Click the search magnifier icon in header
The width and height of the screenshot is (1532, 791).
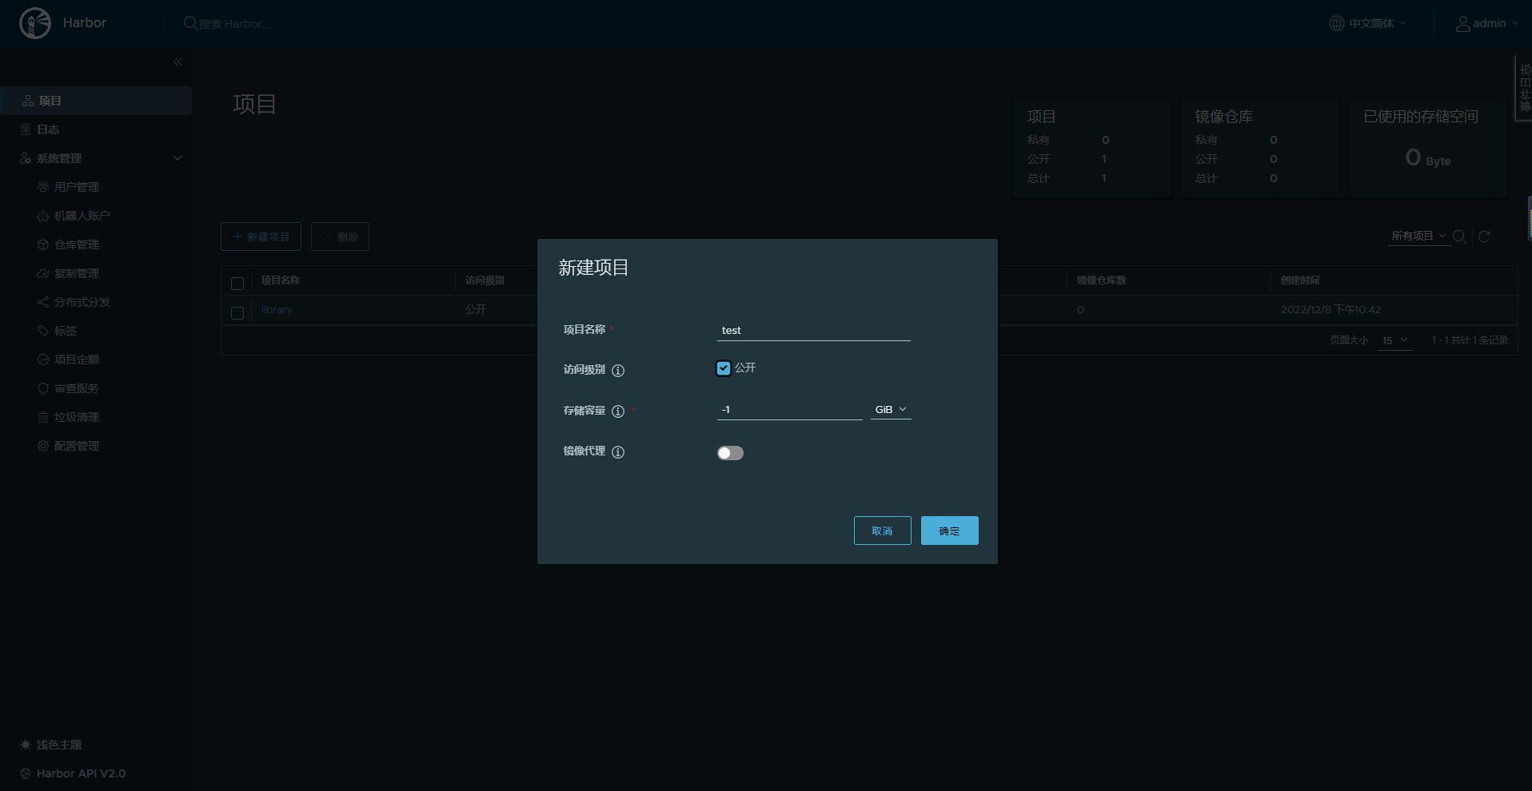pyautogui.click(x=190, y=23)
